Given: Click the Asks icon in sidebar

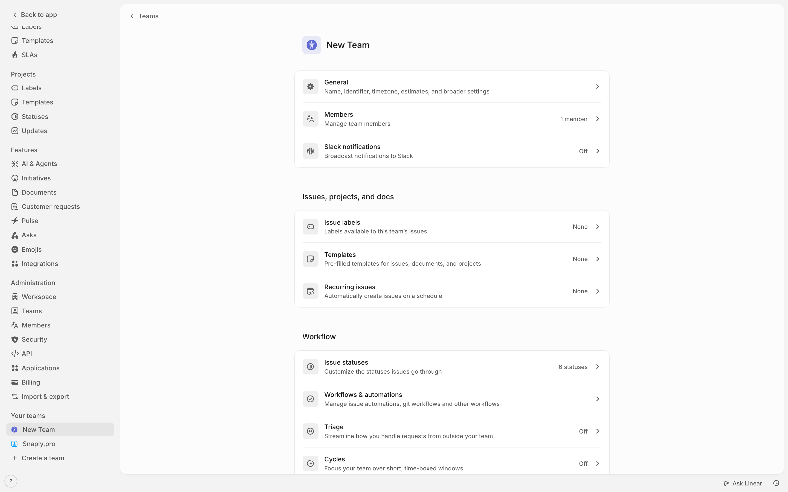Looking at the screenshot, I should click(x=15, y=235).
